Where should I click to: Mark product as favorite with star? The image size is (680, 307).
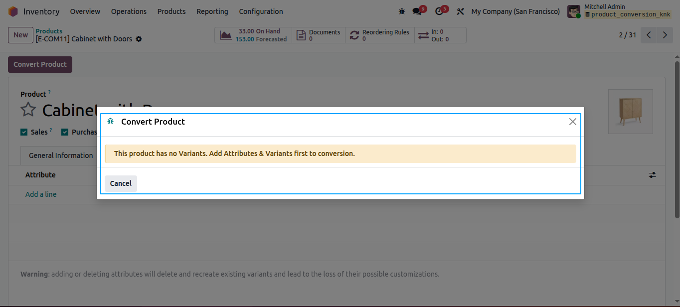pyautogui.click(x=28, y=110)
